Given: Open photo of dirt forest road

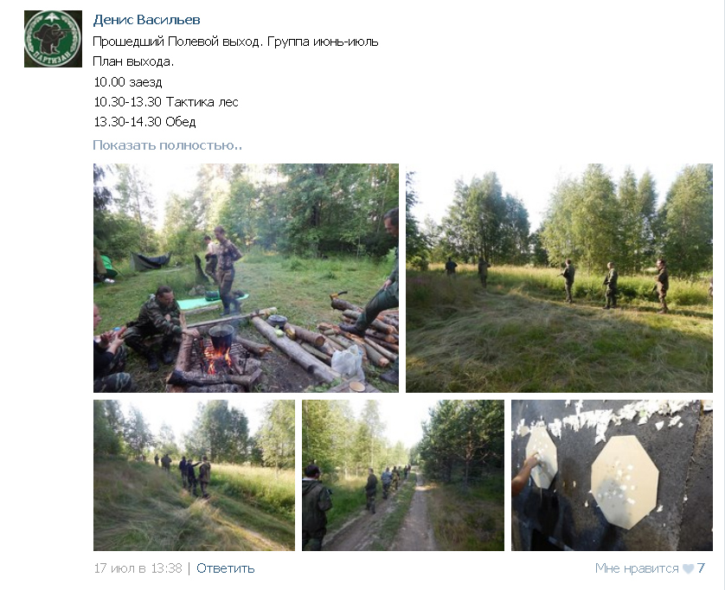Looking at the screenshot, I should pyautogui.click(x=402, y=475).
